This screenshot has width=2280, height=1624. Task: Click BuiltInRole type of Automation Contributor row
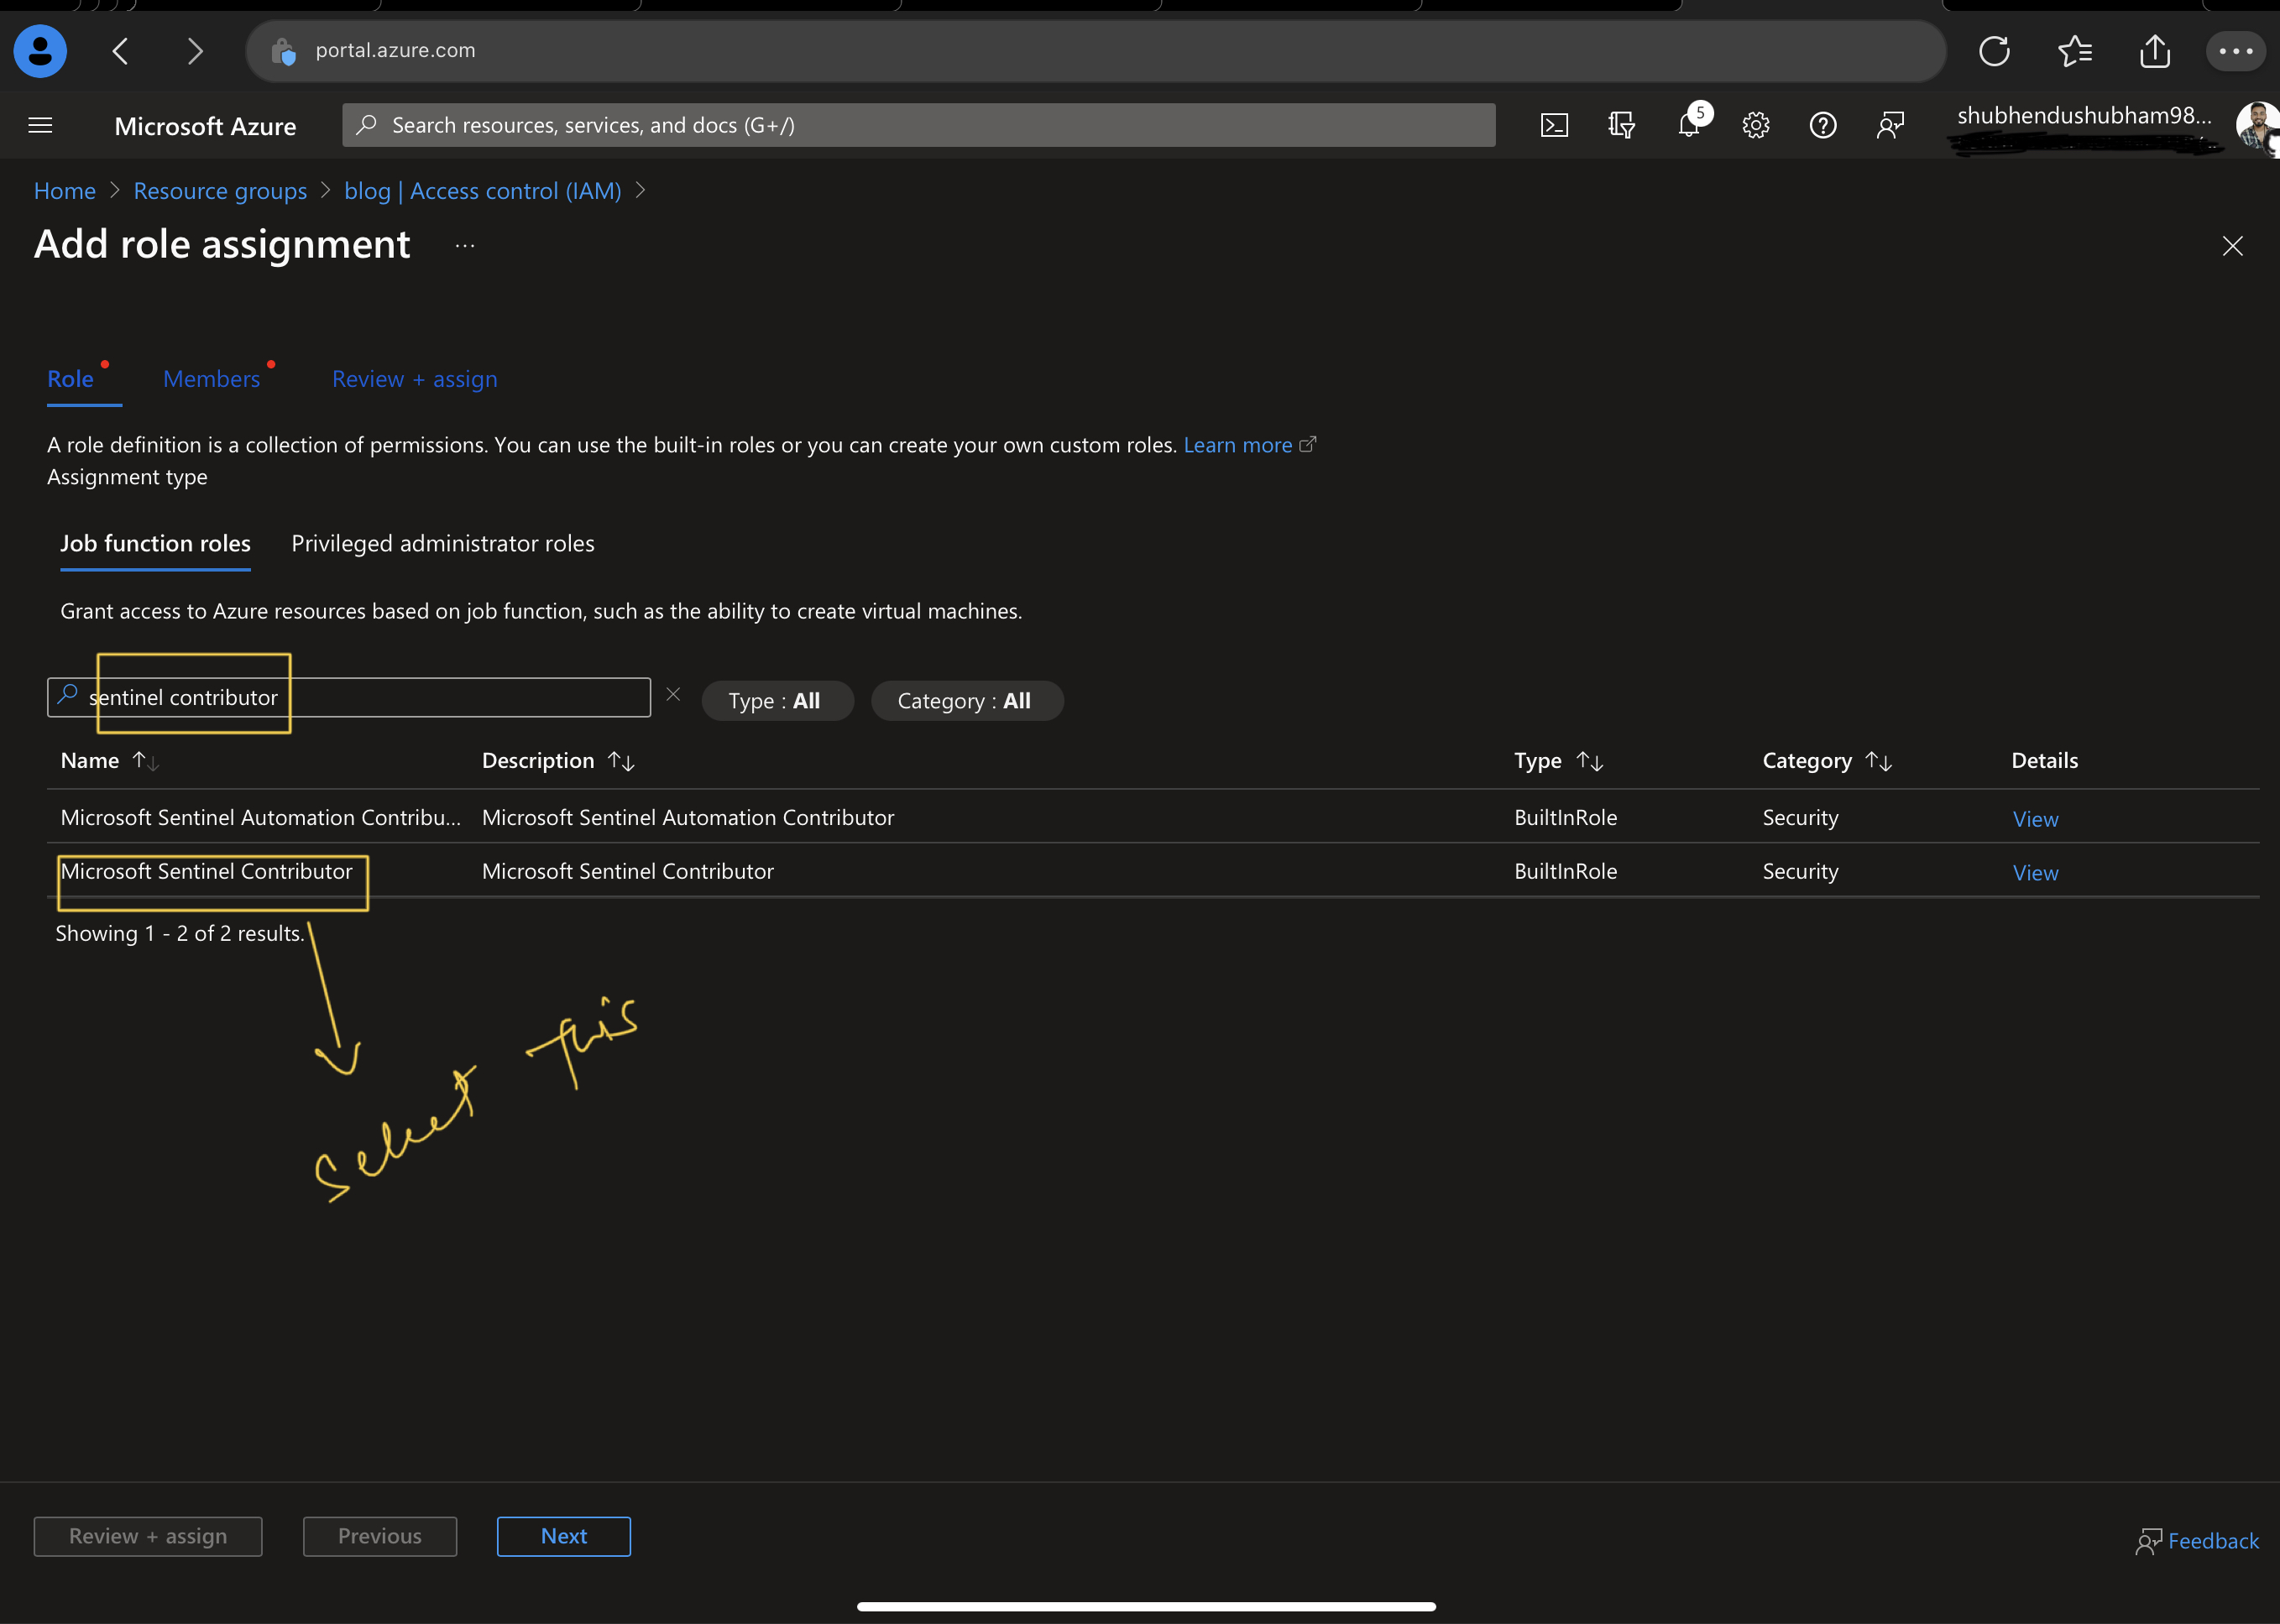click(1565, 817)
